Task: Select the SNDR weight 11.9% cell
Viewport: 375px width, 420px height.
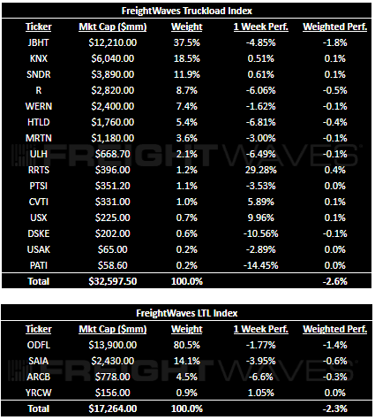Action: tap(187, 74)
